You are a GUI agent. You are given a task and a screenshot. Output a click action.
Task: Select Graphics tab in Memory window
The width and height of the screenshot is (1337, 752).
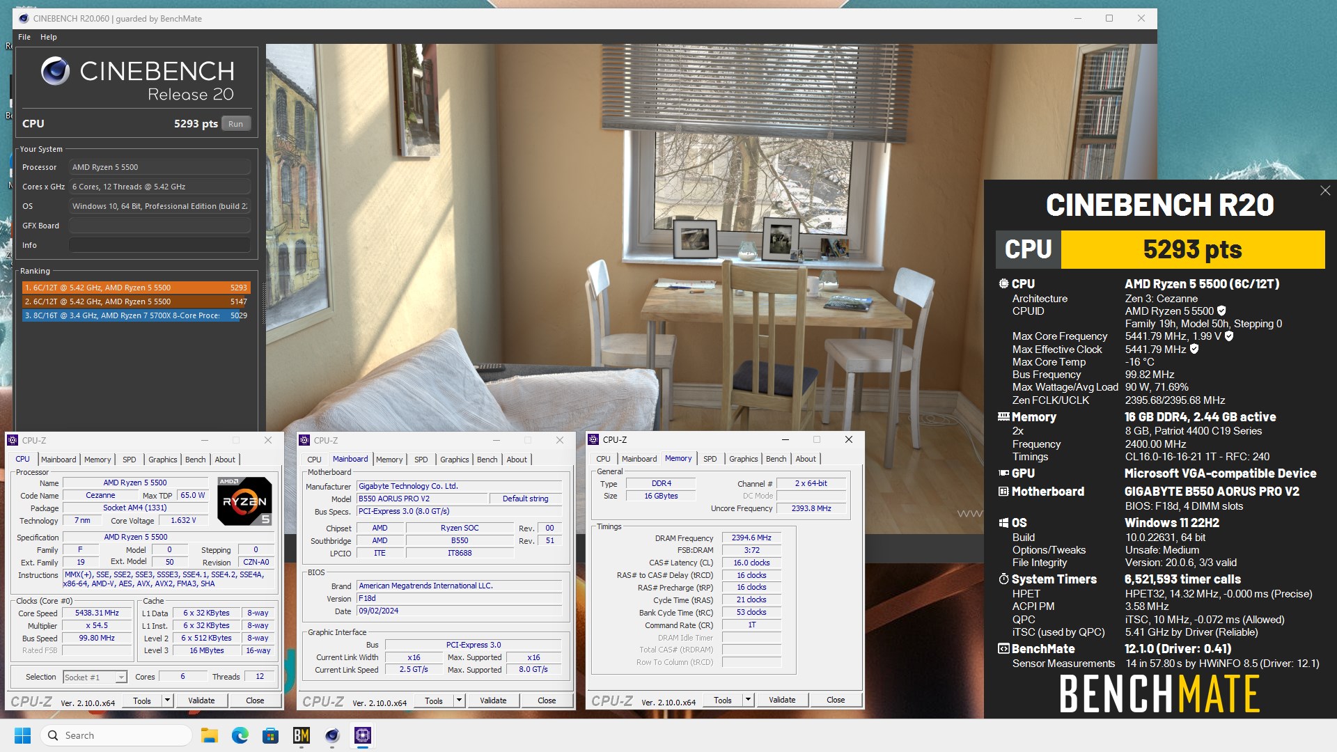743,459
